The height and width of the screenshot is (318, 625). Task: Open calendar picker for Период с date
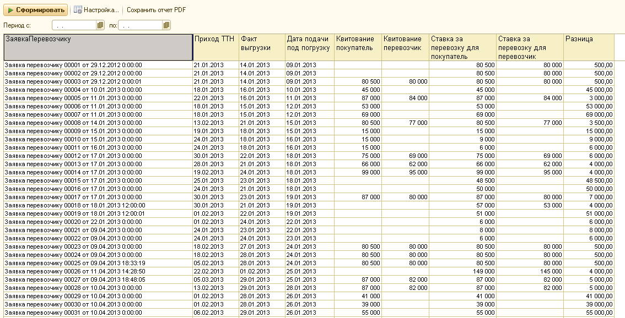point(100,25)
